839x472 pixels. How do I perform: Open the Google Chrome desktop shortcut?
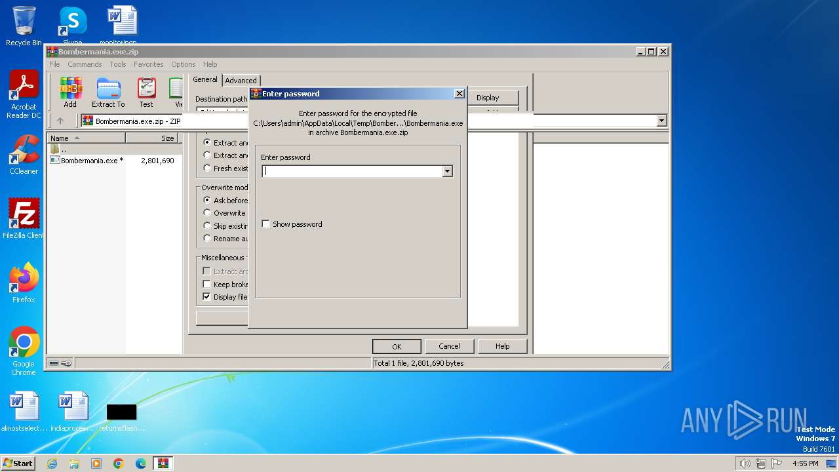[24, 351]
